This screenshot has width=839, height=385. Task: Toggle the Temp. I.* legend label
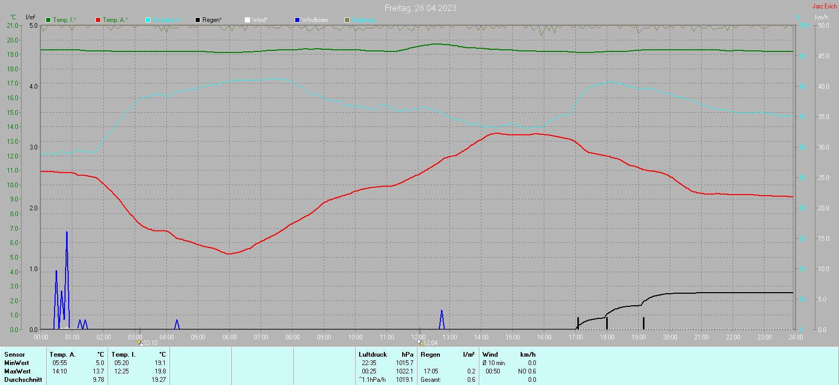tap(64, 20)
